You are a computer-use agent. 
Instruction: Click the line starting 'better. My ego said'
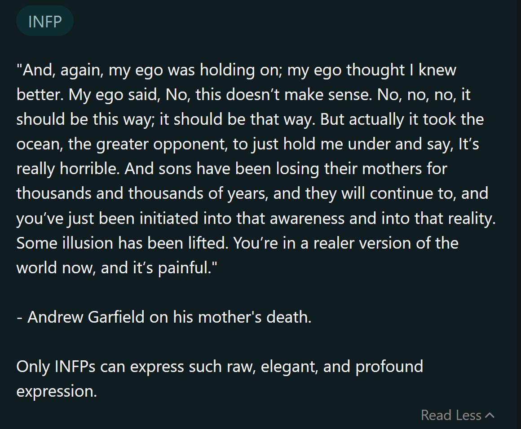coord(243,95)
